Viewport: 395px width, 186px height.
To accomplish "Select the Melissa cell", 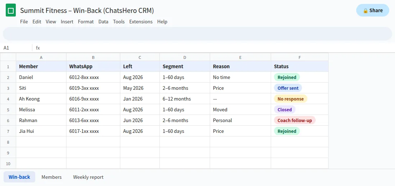I will point(41,110).
